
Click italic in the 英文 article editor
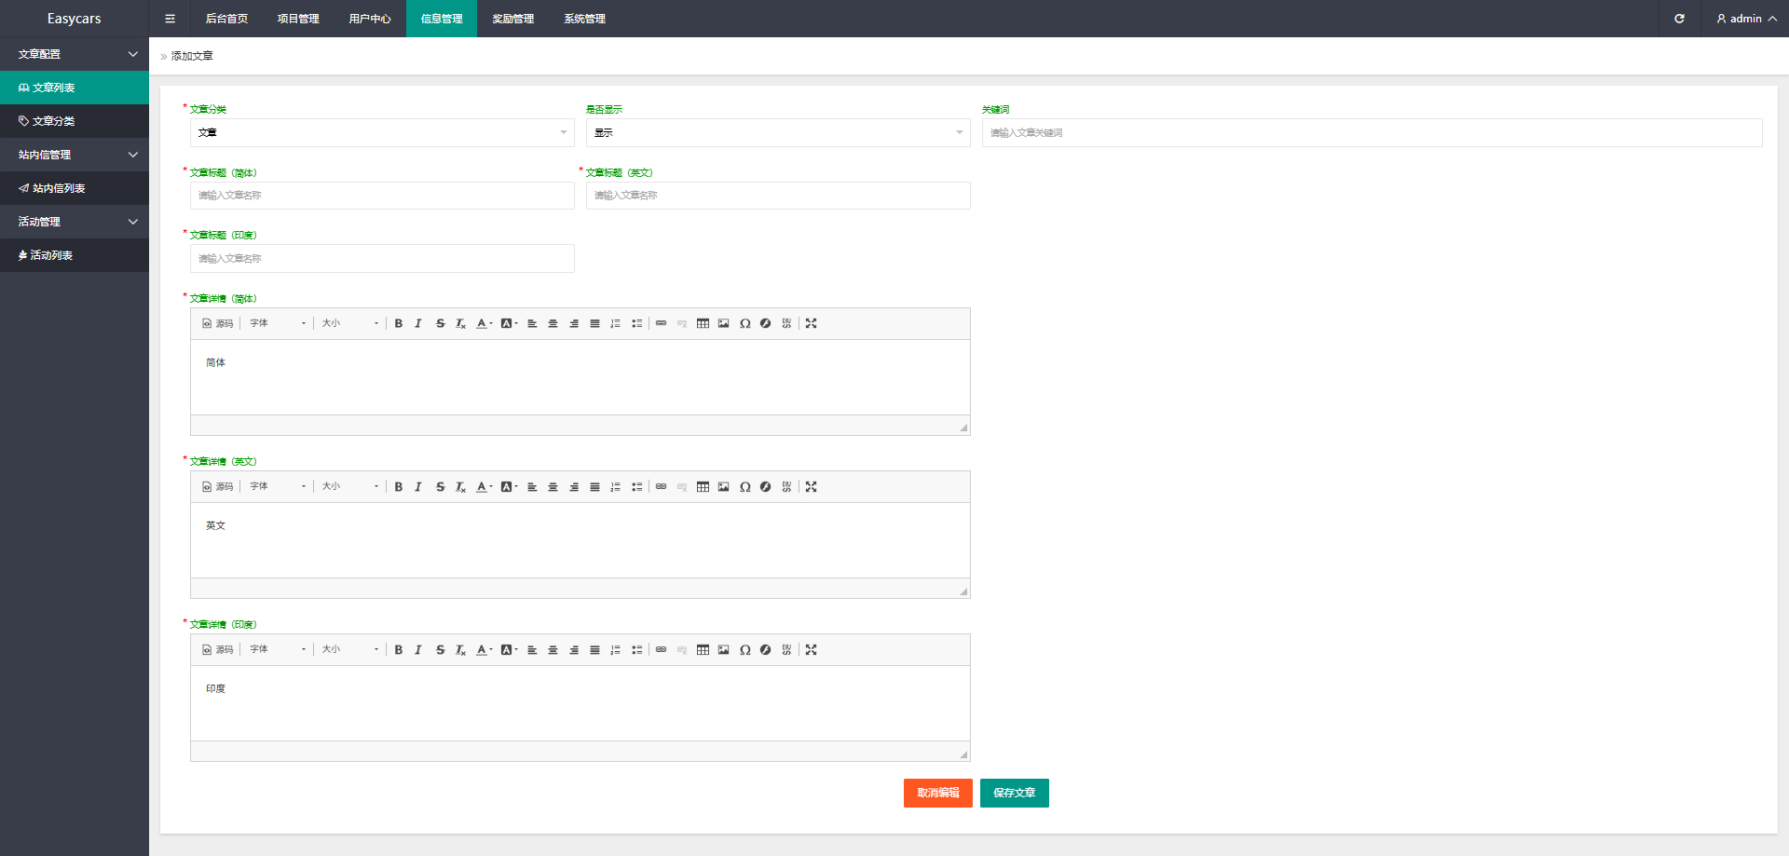[418, 486]
